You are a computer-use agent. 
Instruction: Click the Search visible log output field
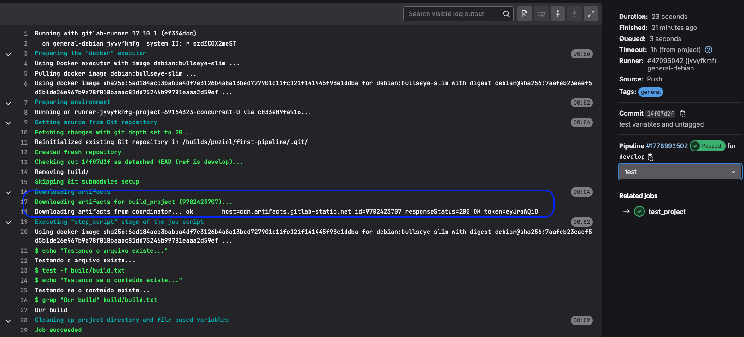coord(451,14)
